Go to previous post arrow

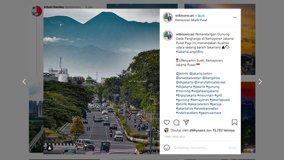(24, 81)
